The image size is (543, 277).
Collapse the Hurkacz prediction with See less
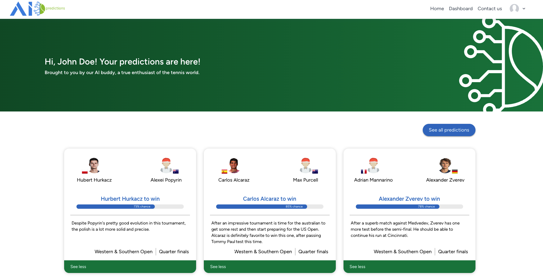[x=78, y=267]
